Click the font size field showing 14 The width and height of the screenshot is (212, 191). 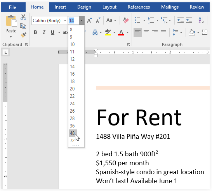(x=74, y=21)
